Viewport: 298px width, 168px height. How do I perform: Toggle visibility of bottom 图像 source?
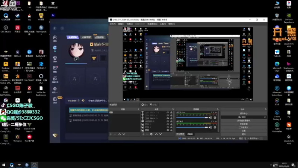pos(168,130)
